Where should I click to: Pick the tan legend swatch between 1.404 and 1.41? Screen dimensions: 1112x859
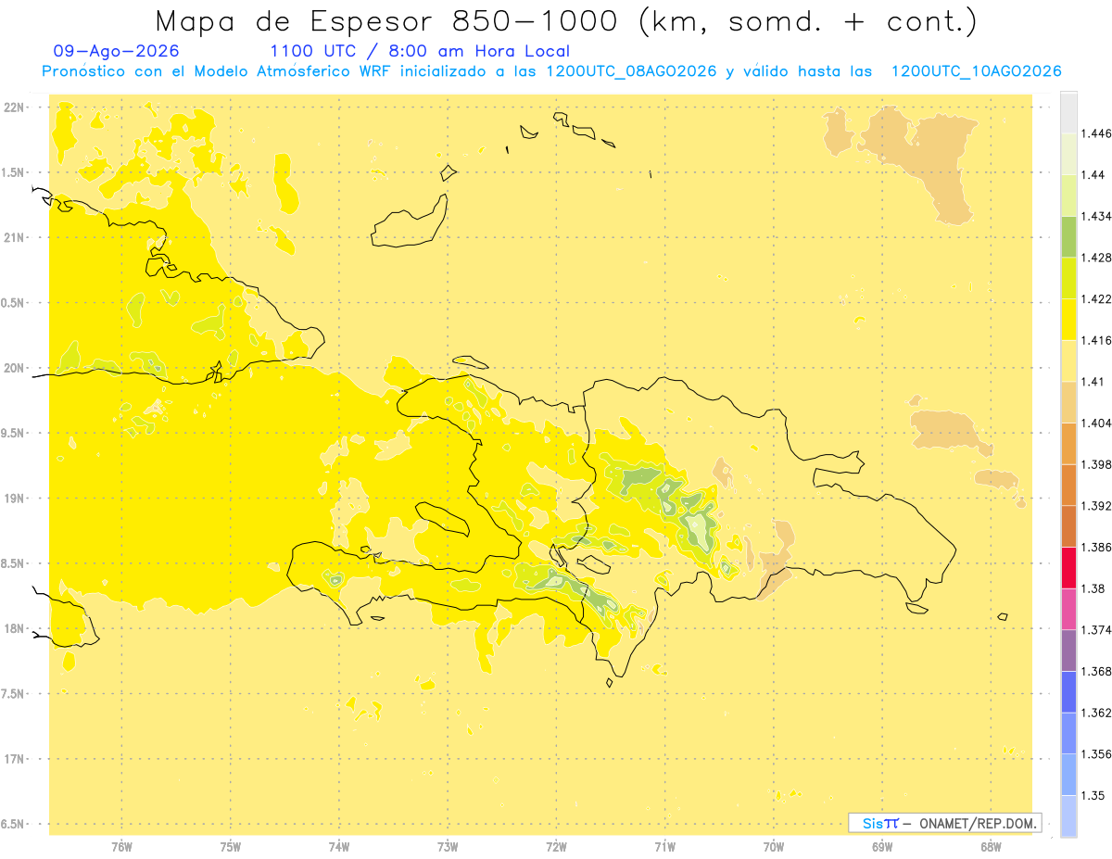[x=1068, y=401]
